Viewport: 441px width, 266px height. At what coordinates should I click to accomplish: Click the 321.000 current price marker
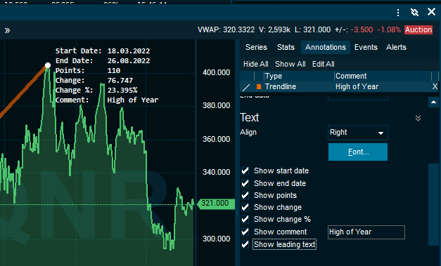point(216,204)
